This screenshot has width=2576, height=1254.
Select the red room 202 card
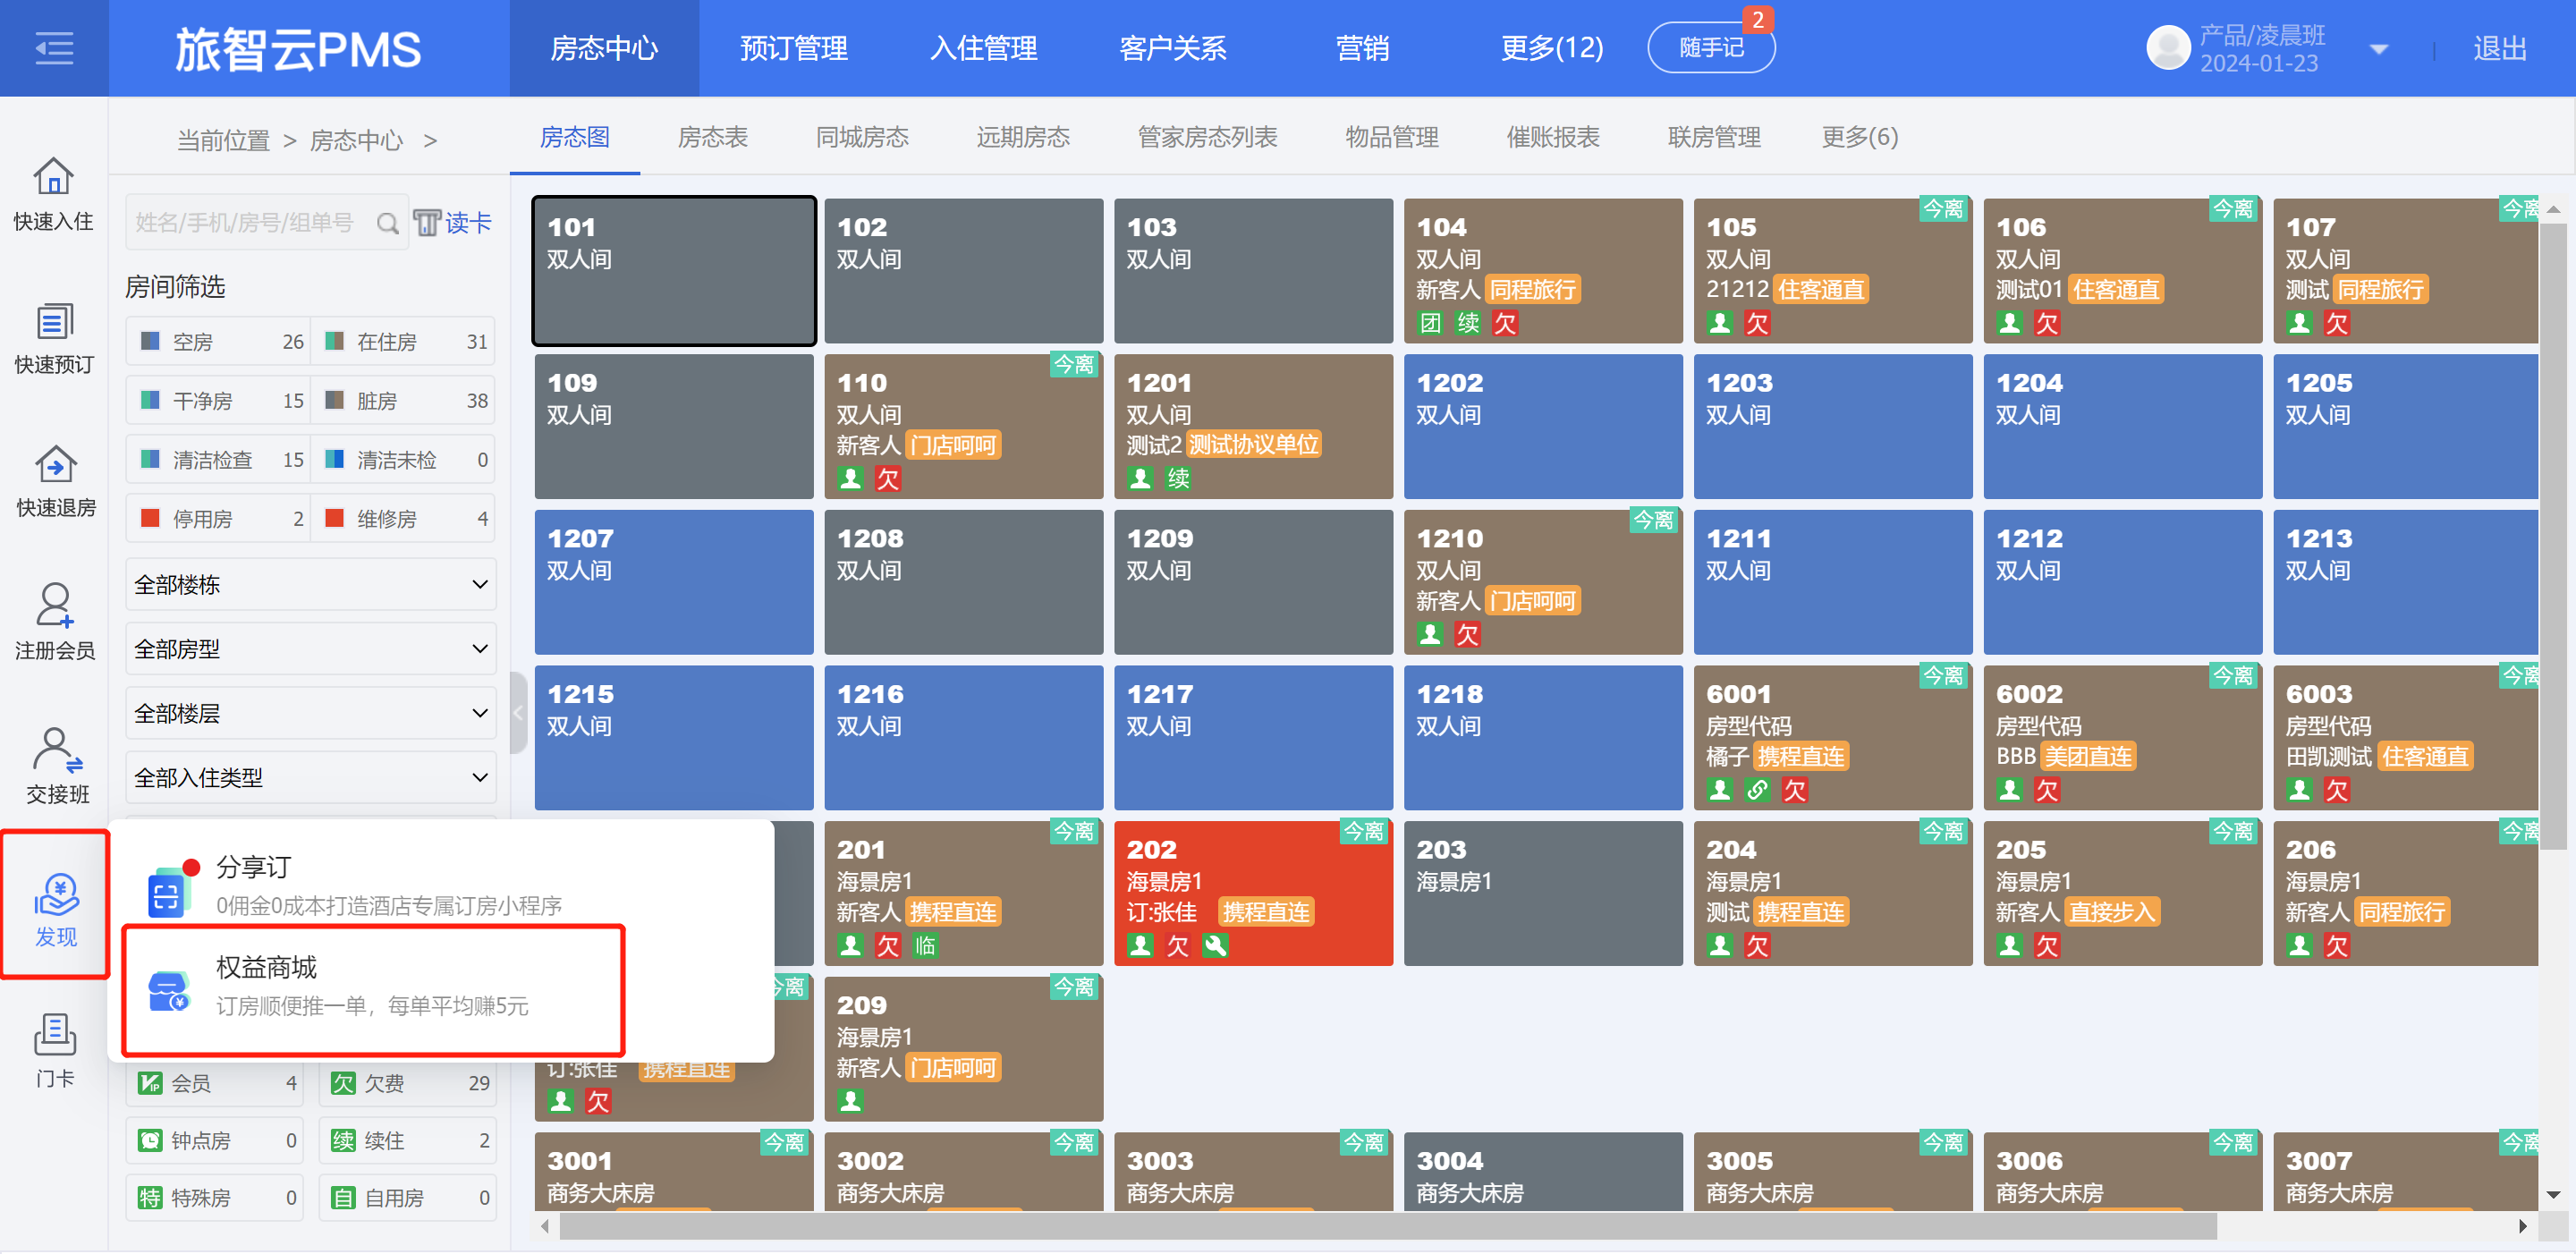click(x=1253, y=893)
